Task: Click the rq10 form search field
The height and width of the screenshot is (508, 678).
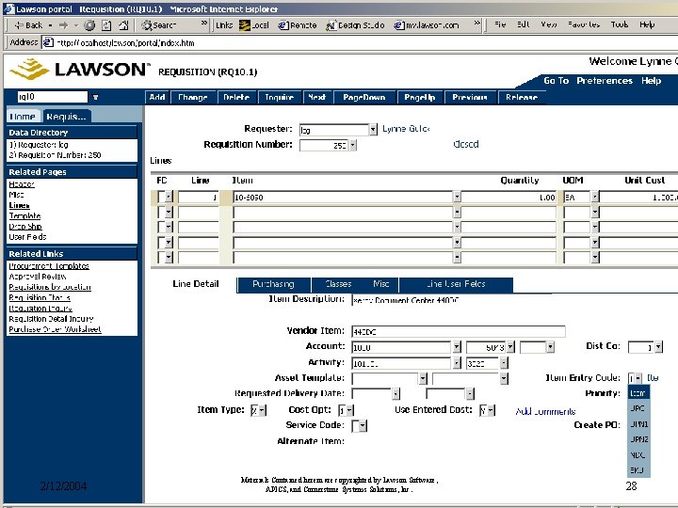Action: point(52,97)
